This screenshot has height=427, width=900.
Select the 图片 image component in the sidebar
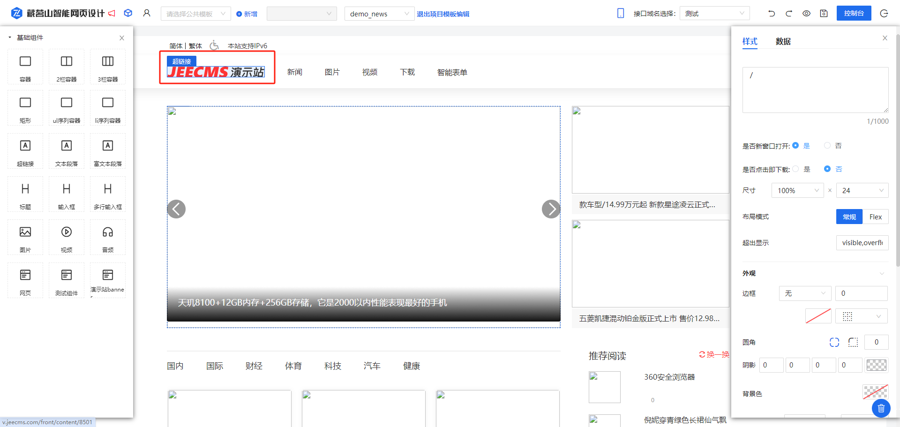point(25,237)
